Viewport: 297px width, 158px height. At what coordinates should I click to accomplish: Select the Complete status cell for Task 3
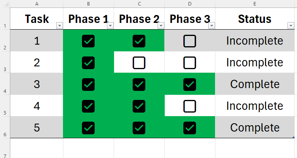(x=255, y=84)
